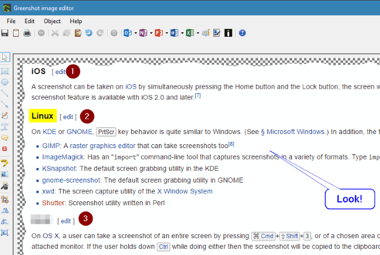Open the image in MS Paint

point(206,33)
